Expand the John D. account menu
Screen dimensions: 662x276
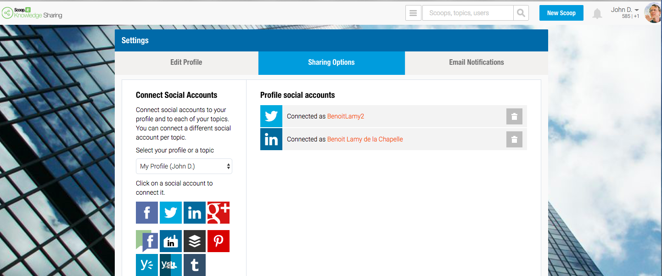coord(625,10)
